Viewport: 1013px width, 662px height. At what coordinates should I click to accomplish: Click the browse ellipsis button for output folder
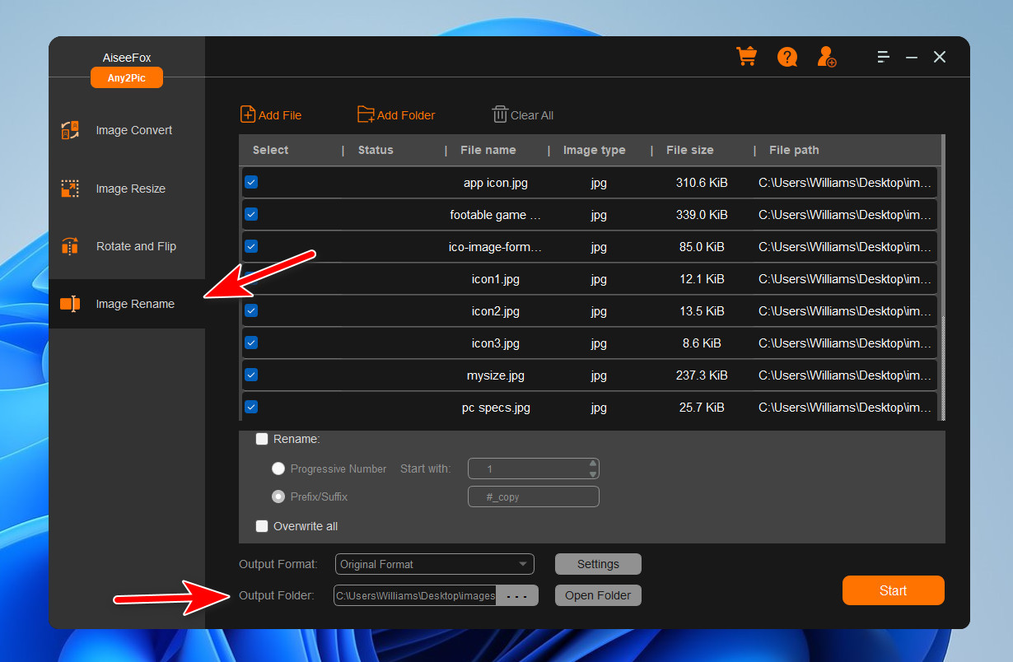pos(517,595)
